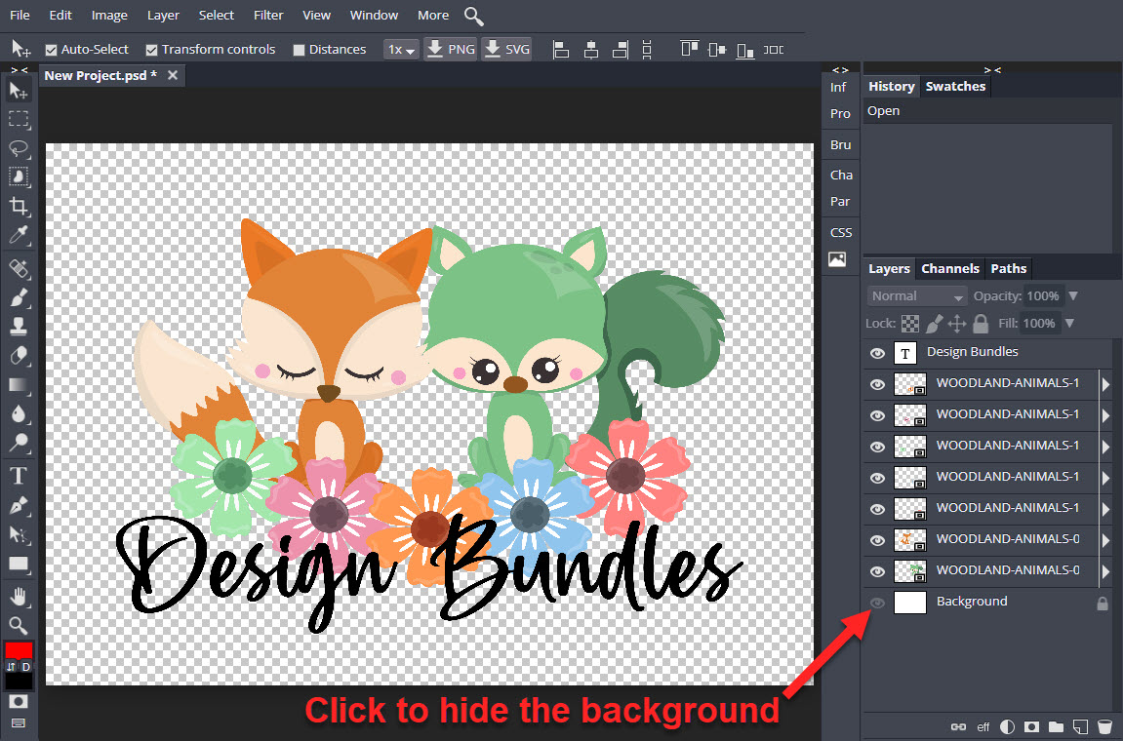Toggle lock all padlock icon
This screenshot has height=741, width=1123.
981,324
